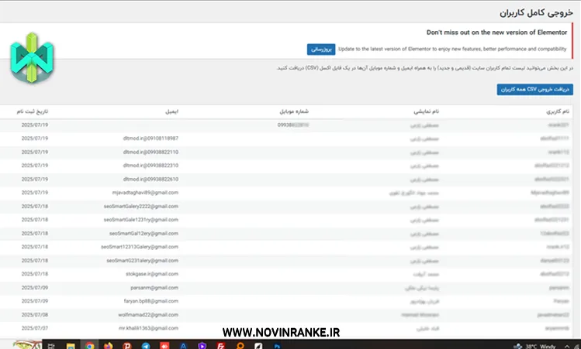Select the نام کاربری column header
Screen dimensions: 581x349
coord(558,111)
